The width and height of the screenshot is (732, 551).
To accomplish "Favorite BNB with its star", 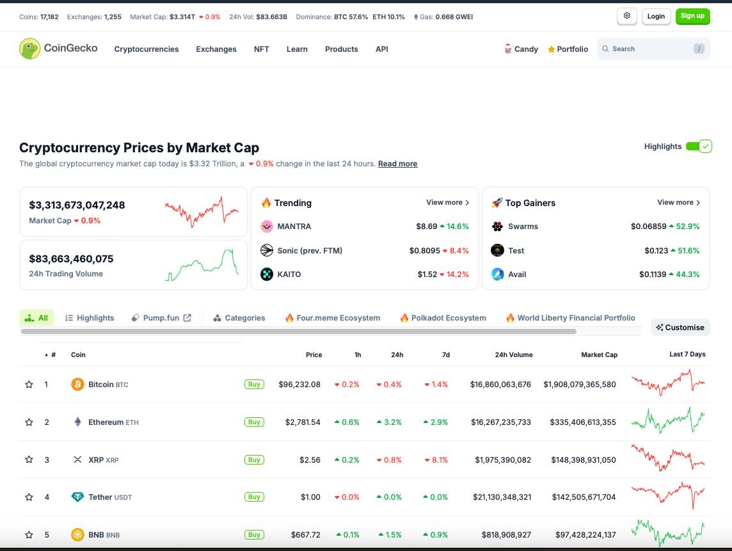I will click(x=29, y=534).
